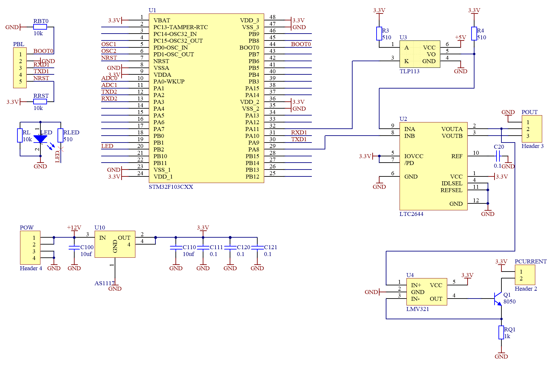Click the 10uf value under C100
Viewport: 554px width, 367px height.
point(86,254)
